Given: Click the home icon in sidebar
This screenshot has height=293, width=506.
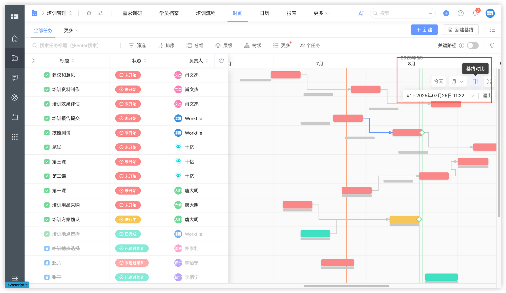Looking at the screenshot, I should [x=15, y=38].
